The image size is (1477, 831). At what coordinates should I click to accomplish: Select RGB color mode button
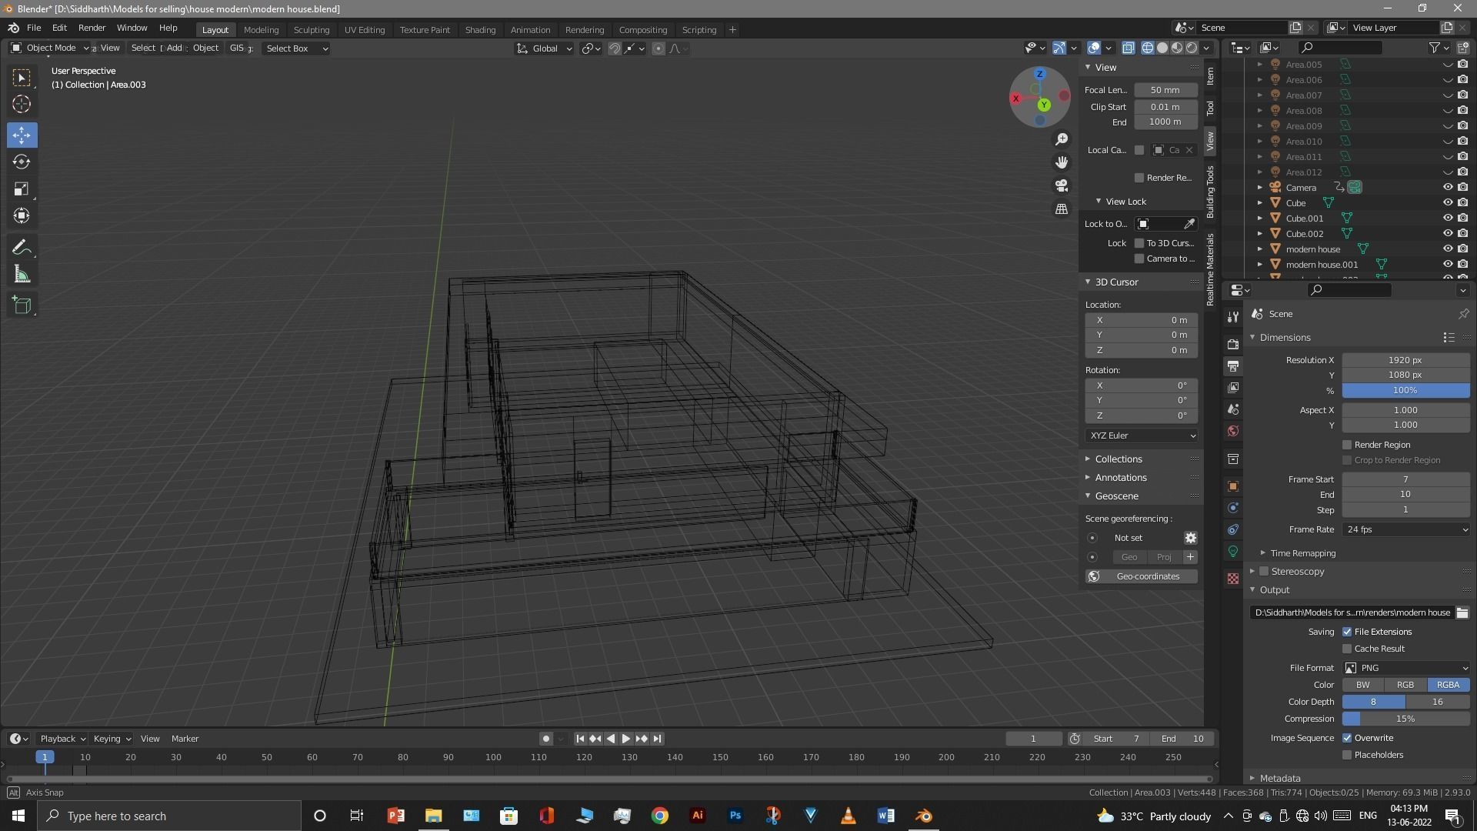[x=1405, y=685]
